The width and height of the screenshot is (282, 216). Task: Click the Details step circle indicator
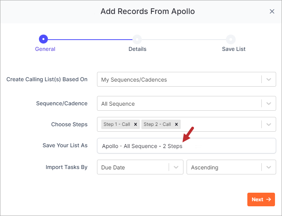137,39
